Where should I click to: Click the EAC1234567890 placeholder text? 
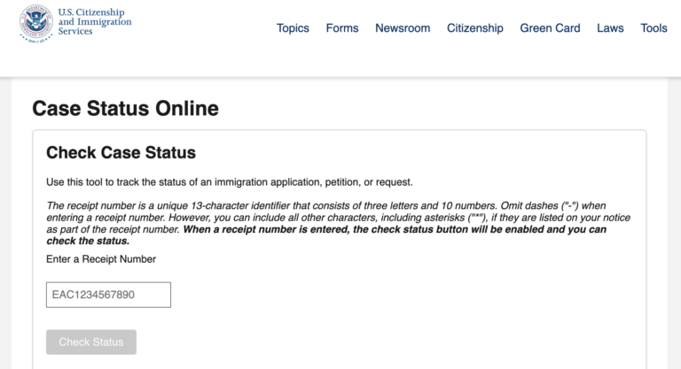tap(93, 295)
